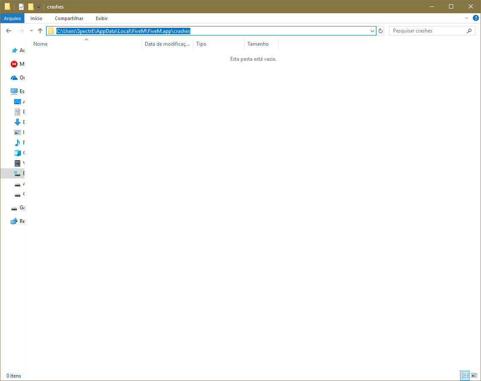The width and height of the screenshot is (481, 381).
Task: Open the Desktop folder icon in sidebar
Action: coord(18,102)
